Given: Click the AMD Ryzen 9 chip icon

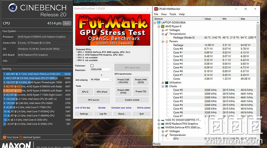Looking at the screenshot, I should click(163, 26).
